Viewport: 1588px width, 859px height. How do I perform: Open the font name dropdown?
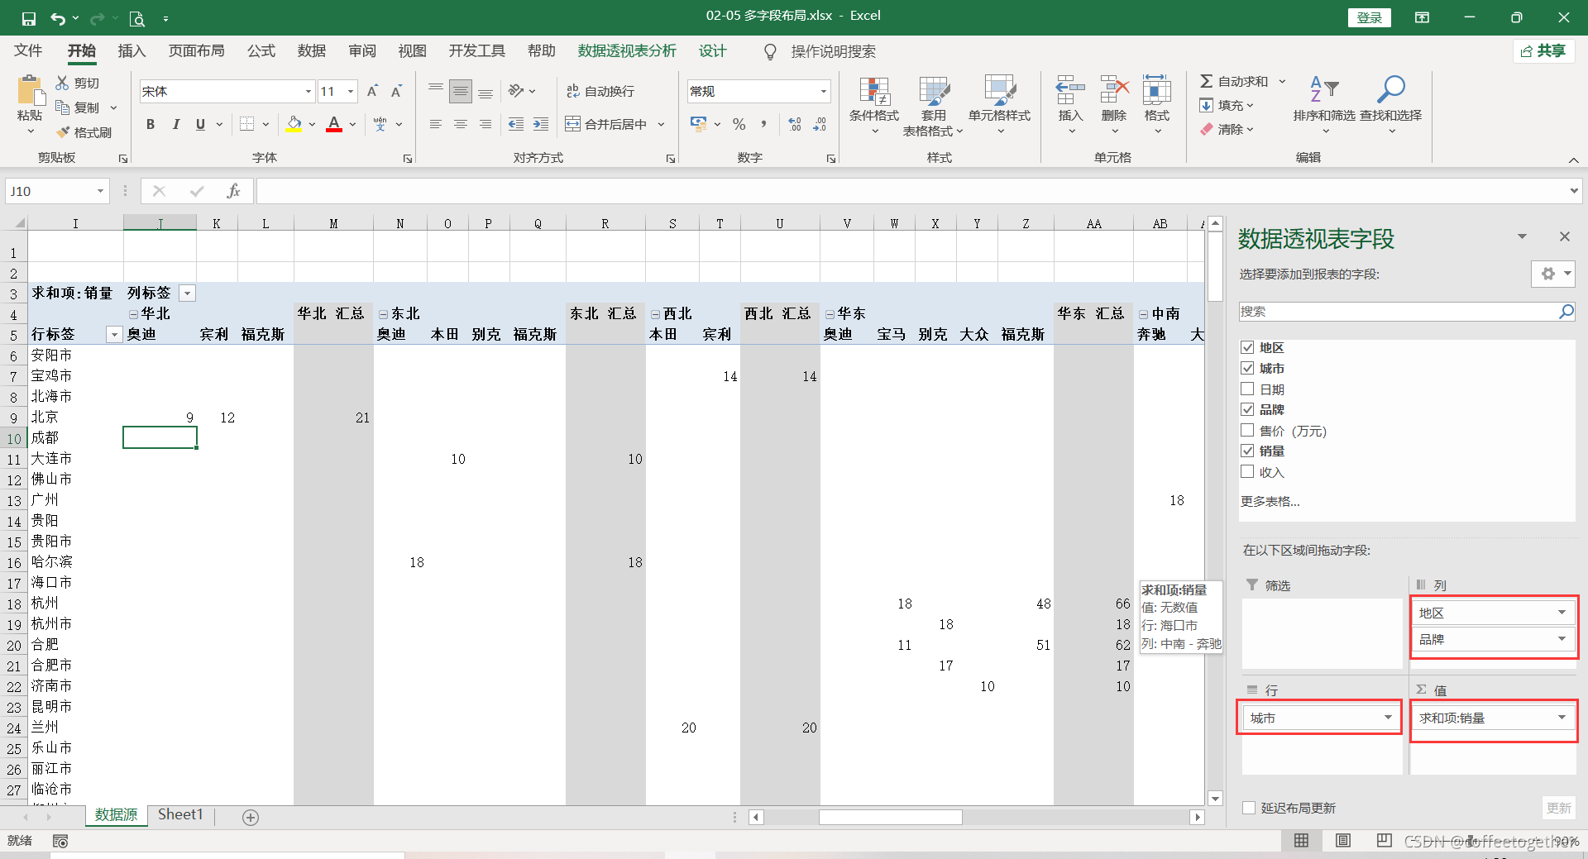point(308,92)
